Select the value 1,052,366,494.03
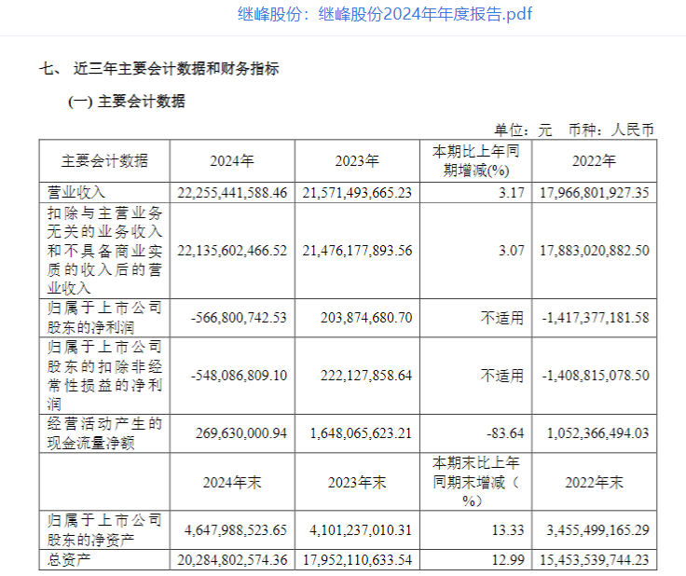 [x=598, y=433]
